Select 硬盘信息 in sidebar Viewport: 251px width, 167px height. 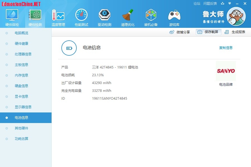pyautogui.click(x=26, y=86)
